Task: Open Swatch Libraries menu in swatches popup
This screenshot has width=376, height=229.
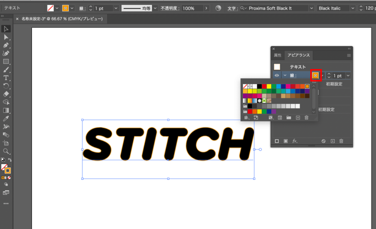Action: (247, 118)
